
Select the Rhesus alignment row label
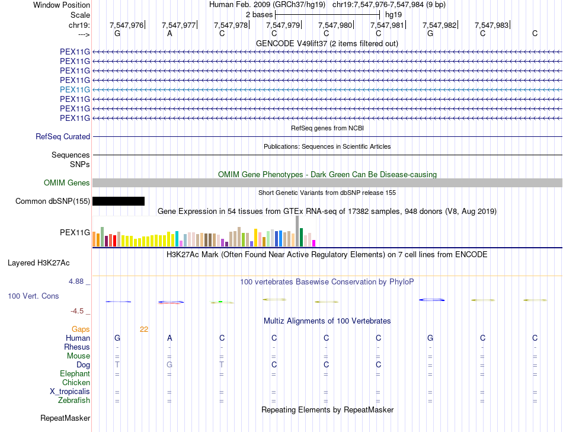77,347
